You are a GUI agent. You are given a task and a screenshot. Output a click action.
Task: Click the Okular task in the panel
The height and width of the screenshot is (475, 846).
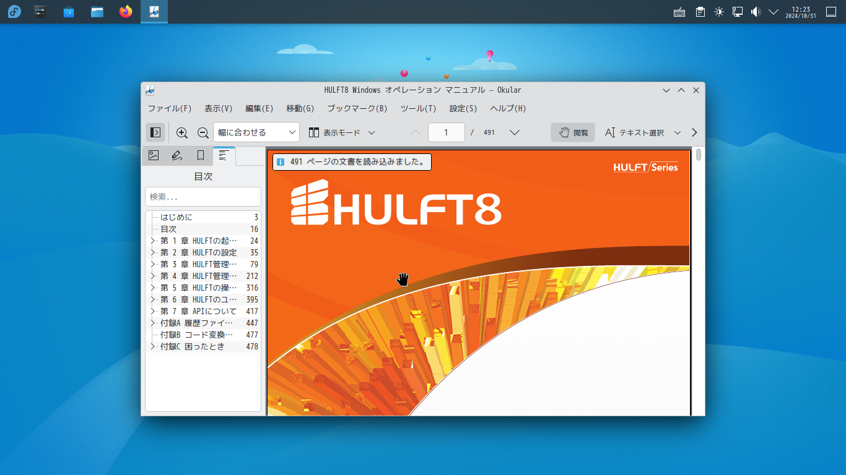pos(154,12)
